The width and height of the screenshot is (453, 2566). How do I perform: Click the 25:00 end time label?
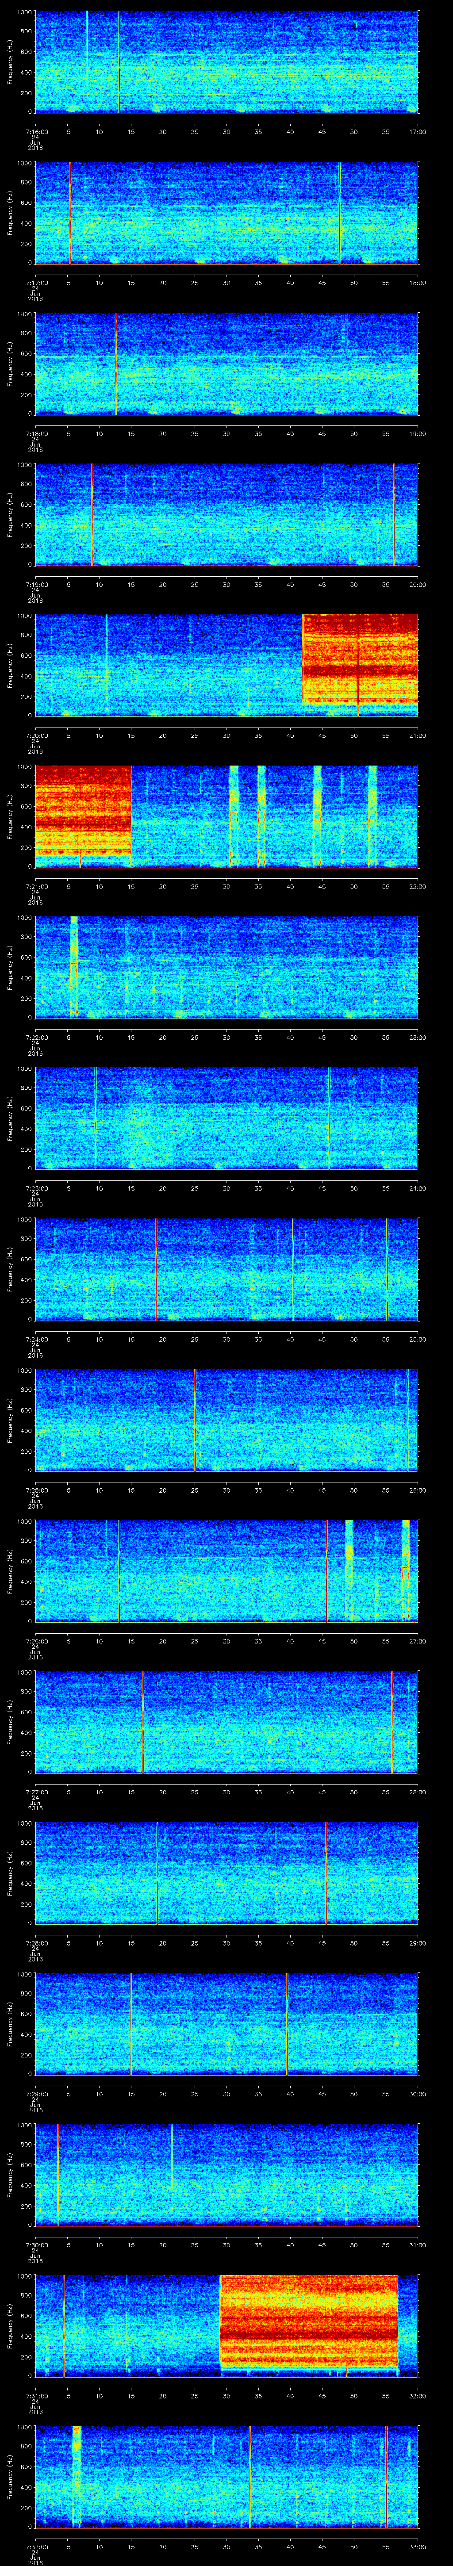(417, 1339)
